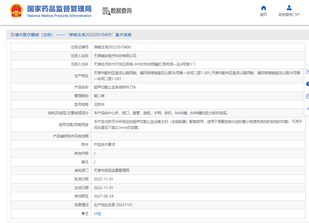Click the 政务服务门户 label
This screenshot has height=223, width=309.
(289, 15)
